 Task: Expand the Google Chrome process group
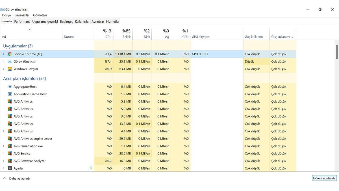tap(3, 54)
